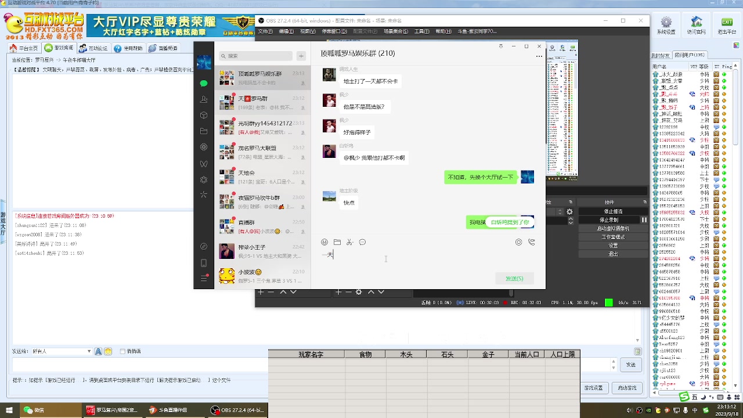Click the 游戏设置 button
743x418 pixels.
(594, 388)
